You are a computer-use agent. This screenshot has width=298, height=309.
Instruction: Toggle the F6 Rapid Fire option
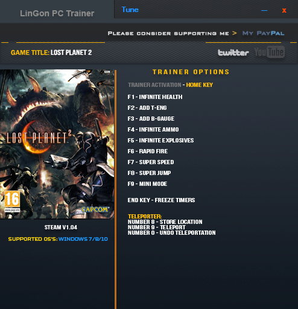click(147, 151)
